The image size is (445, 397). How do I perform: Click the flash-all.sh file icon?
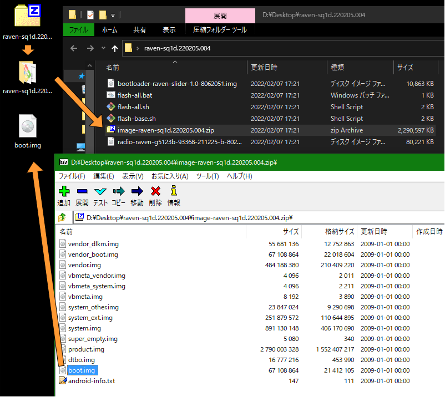coord(110,107)
